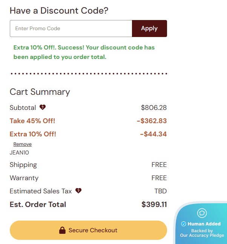Click the -$44.34 discount amount
This screenshot has height=244, width=227.
(153, 134)
